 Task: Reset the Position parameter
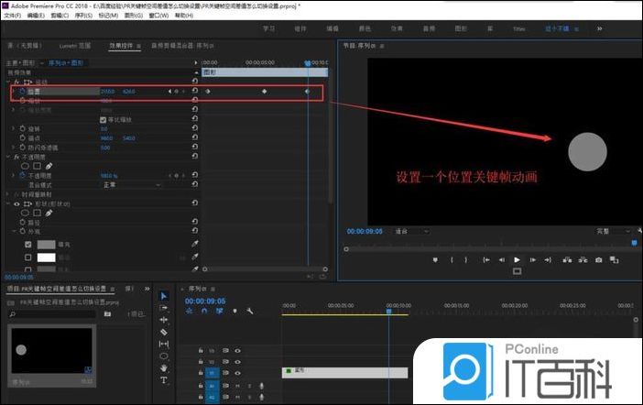click(194, 92)
